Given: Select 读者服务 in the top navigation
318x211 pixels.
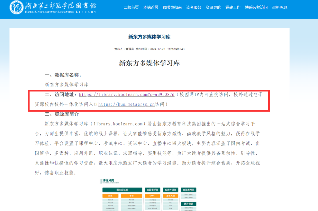Looking at the screenshot, I should pos(194,7).
